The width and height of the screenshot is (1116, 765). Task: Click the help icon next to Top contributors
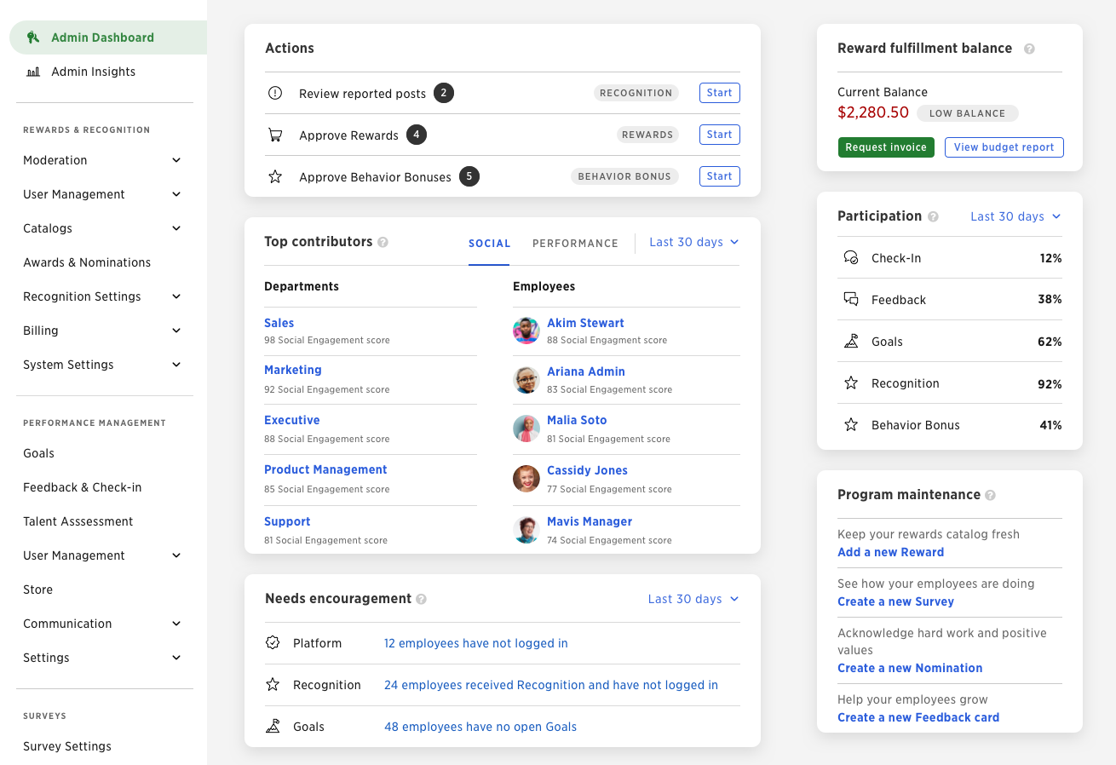(383, 242)
